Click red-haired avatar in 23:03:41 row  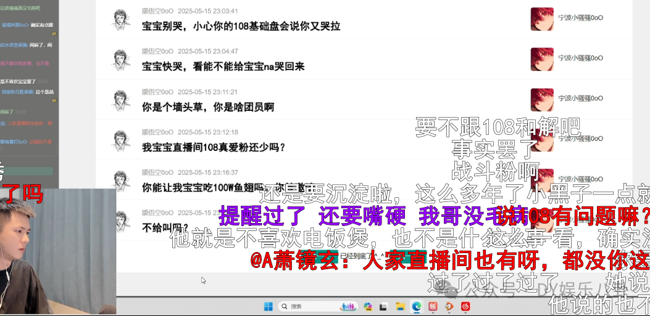(x=542, y=19)
